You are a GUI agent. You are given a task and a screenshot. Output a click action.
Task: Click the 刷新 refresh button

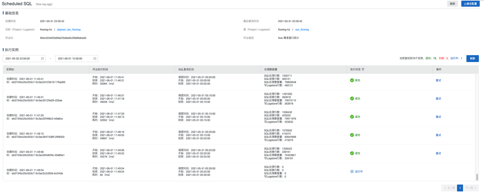(472, 59)
